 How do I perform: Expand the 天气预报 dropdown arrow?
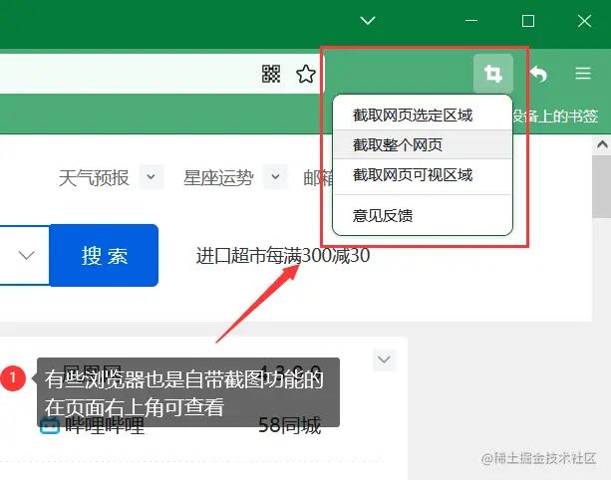click(152, 176)
